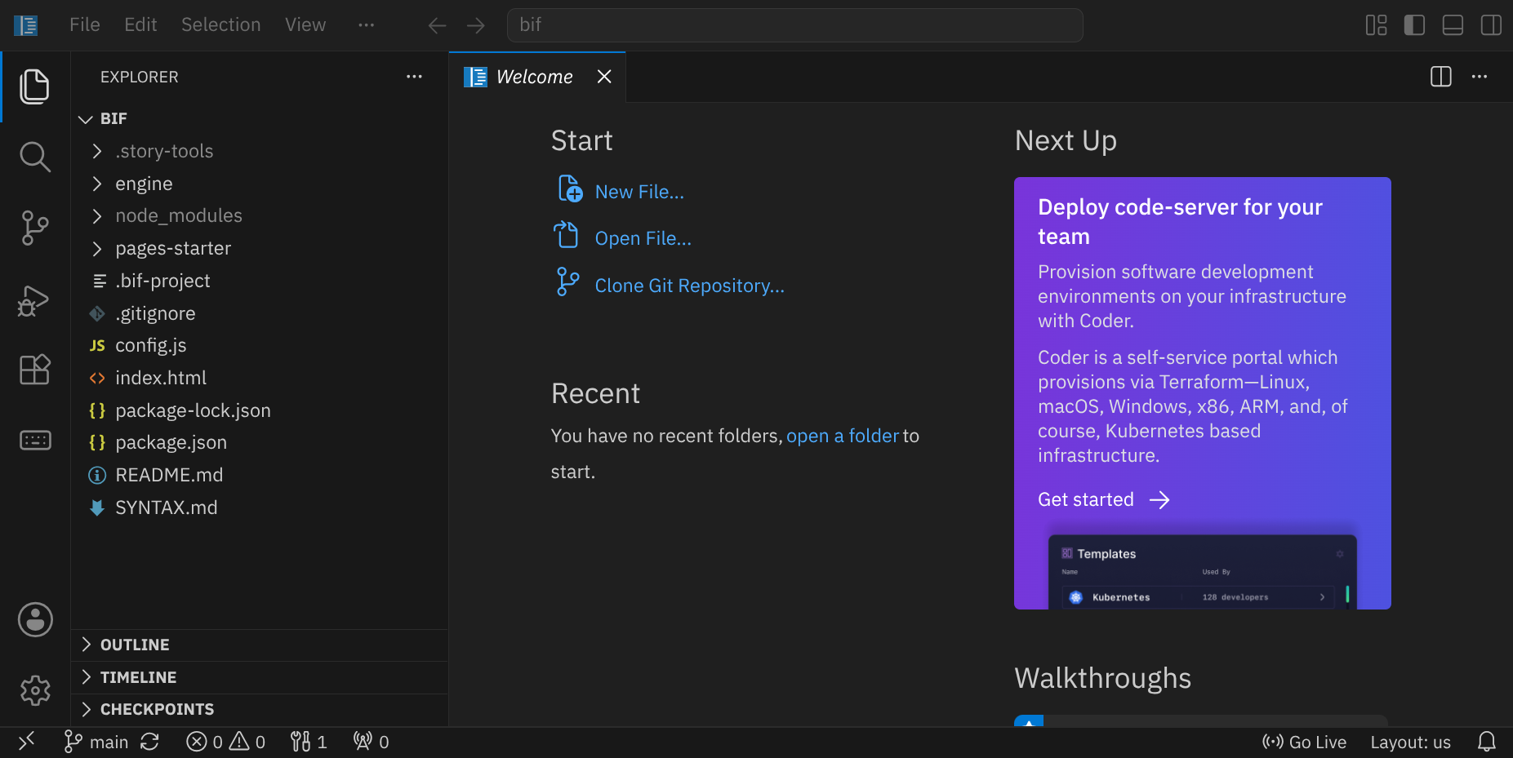
Task: Open the package.json file
Action: tap(260, 443)
